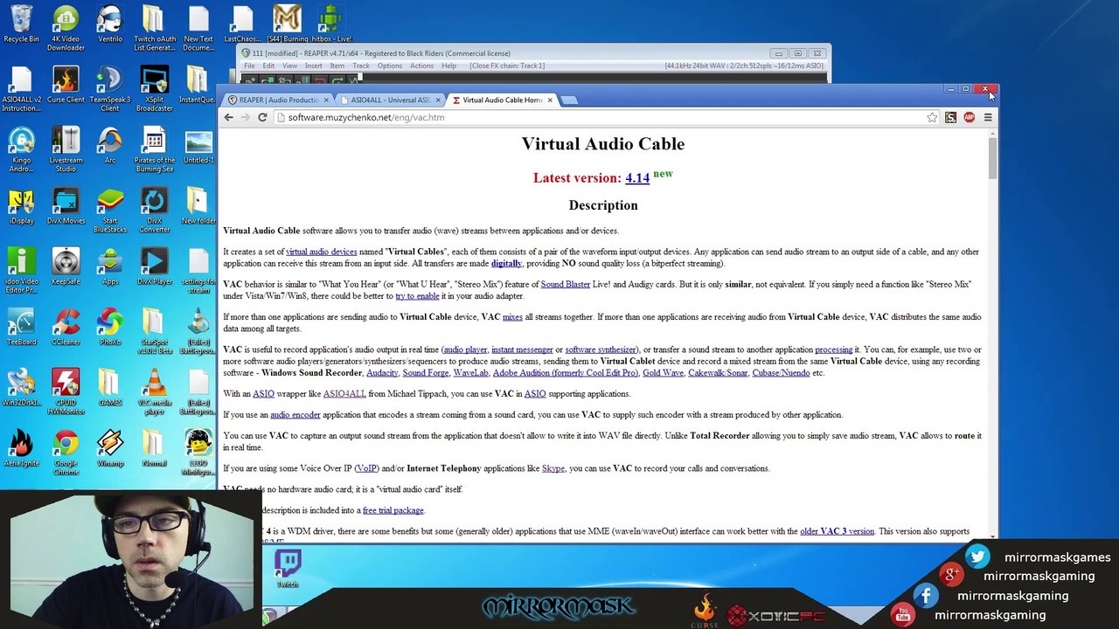Image resolution: width=1119 pixels, height=629 pixels.
Task: Follow the 'virtual audio devices' link
Action: click(321, 252)
